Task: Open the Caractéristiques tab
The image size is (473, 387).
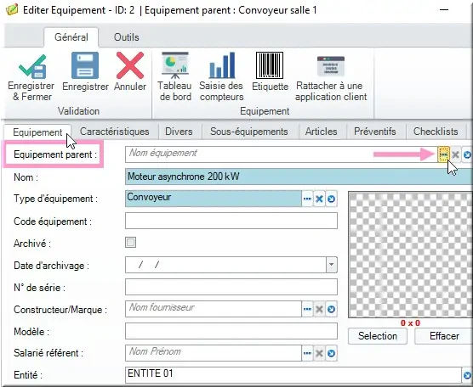Action: 115,132
